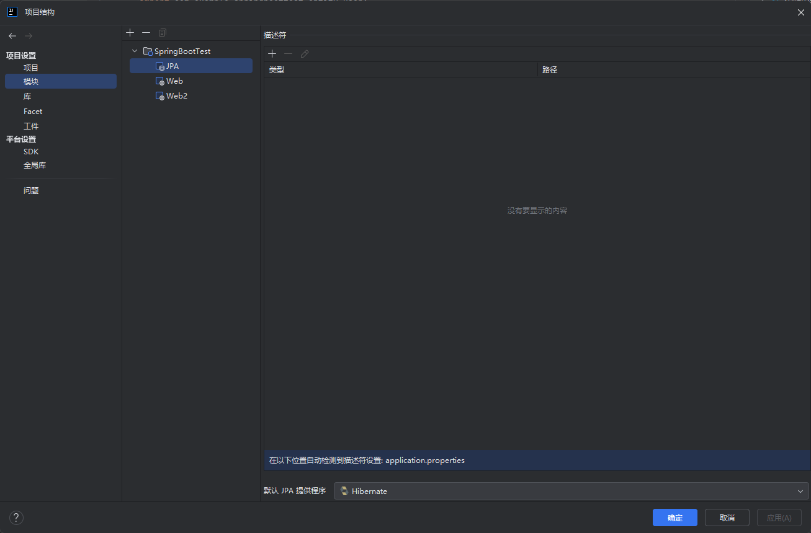811x533 pixels.
Task: Go to the SDK platform settings
Action: [x=31, y=151]
